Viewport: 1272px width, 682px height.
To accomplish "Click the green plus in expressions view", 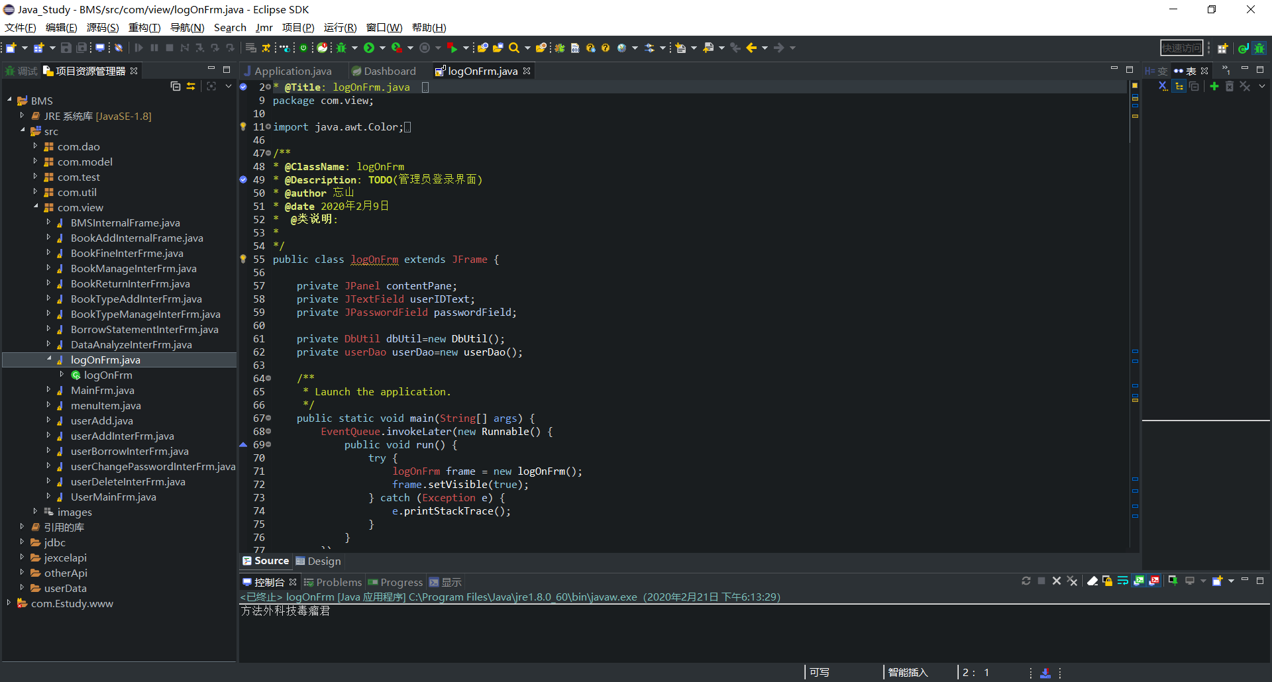I will click(x=1214, y=86).
